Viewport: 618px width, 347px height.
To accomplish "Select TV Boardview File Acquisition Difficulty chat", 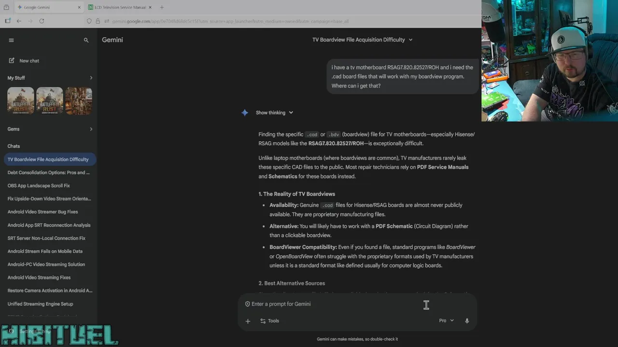I will [x=49, y=159].
